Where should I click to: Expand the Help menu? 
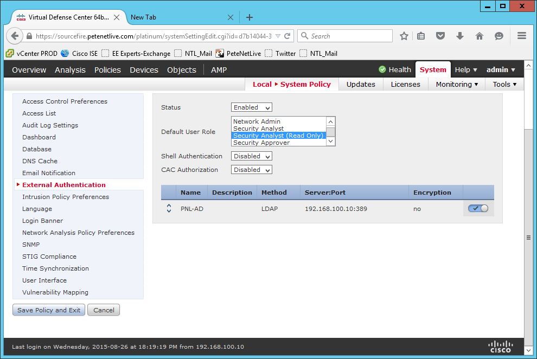click(466, 69)
